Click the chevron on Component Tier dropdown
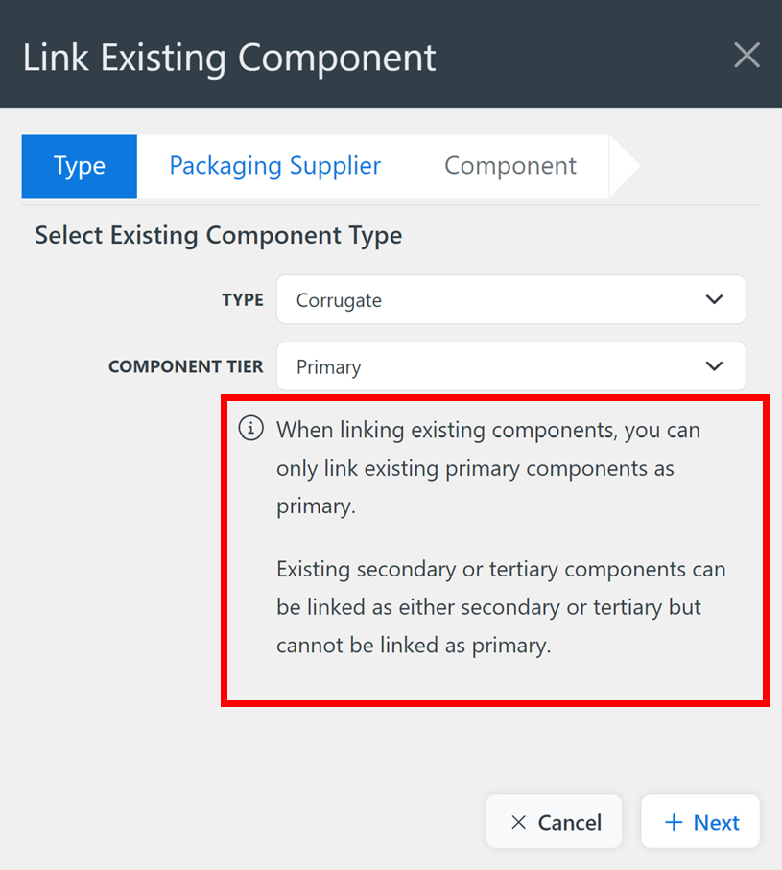782x870 pixels. [x=714, y=366]
